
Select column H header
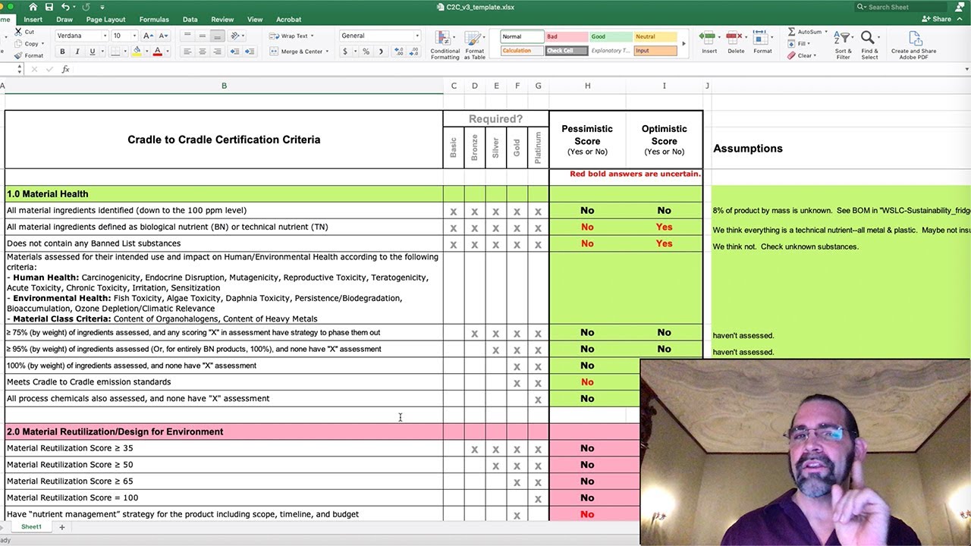(x=587, y=86)
